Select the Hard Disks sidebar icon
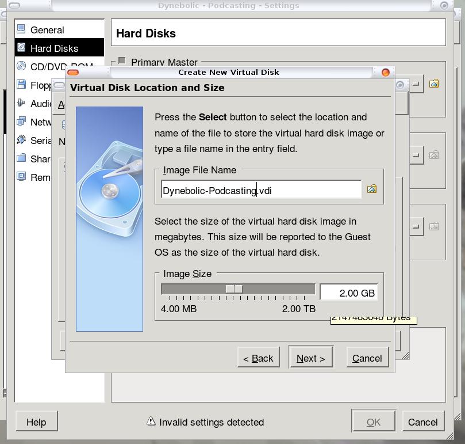 click(22, 48)
